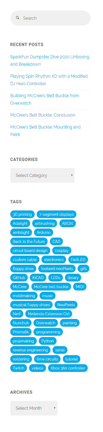Filter posts by Arduino tag
This screenshot has height=432, width=103.
click(x=44, y=232)
